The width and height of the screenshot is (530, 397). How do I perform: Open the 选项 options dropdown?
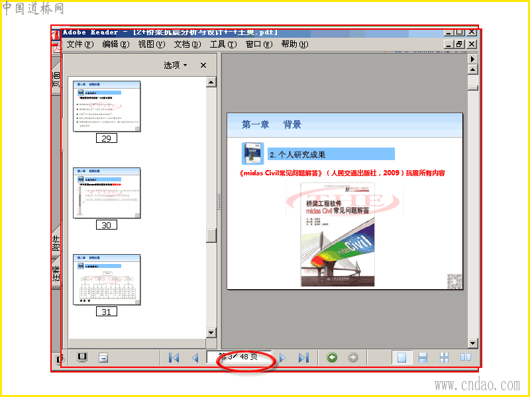point(175,65)
